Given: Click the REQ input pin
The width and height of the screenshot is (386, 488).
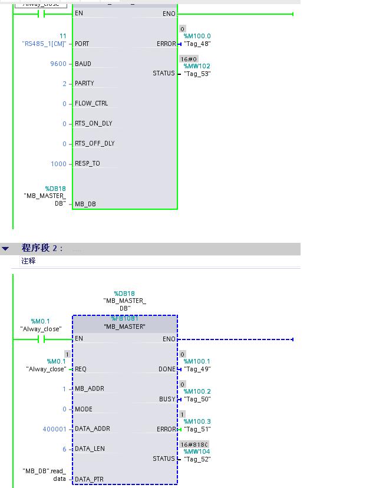Looking at the screenshot, I should click(81, 369).
